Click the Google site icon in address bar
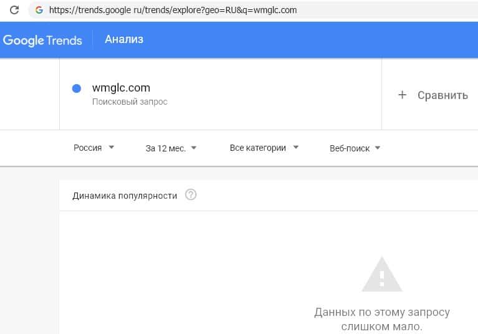The width and height of the screenshot is (478, 334). pos(39,10)
